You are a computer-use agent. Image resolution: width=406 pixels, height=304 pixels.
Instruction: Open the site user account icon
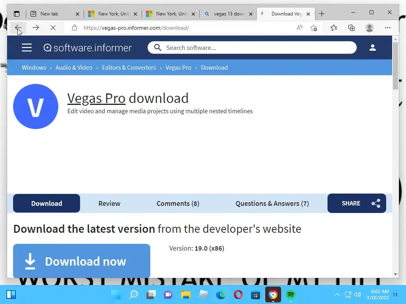[373, 47]
